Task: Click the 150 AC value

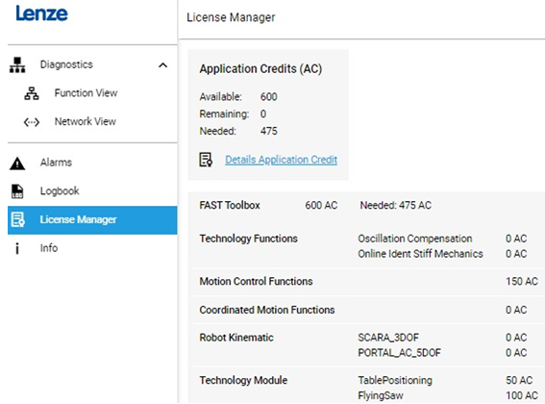Action: 522,281
